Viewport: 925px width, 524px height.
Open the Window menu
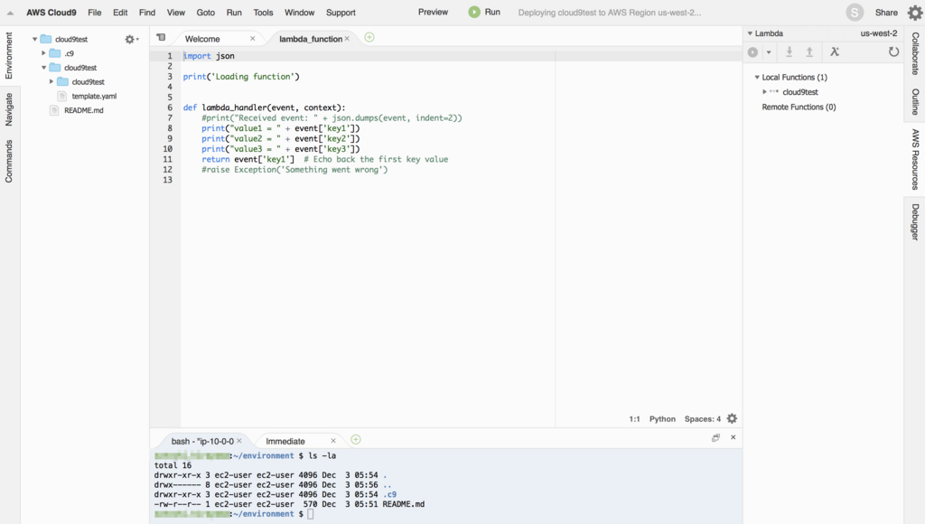[x=300, y=13]
